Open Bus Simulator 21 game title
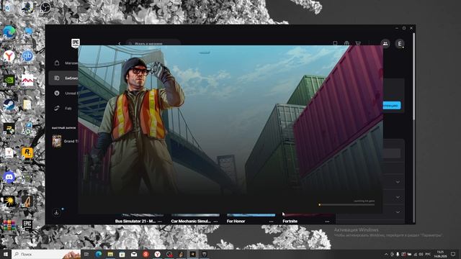Screen dimensions: 461x259 tap(135, 221)
